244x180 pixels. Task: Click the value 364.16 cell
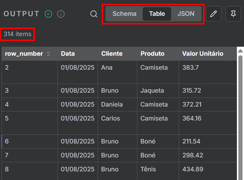pos(208,123)
